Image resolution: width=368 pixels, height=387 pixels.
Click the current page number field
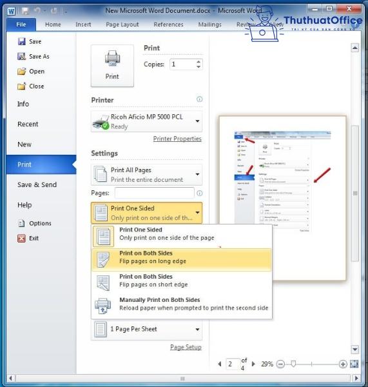click(233, 364)
